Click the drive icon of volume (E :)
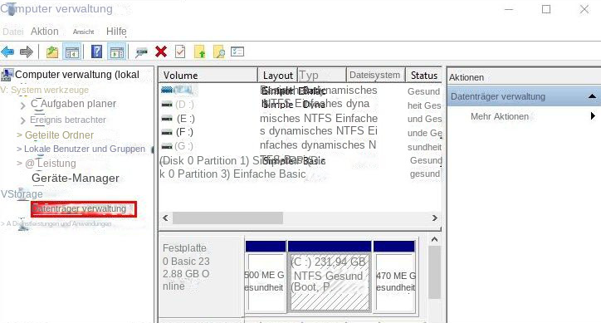 (x=167, y=119)
